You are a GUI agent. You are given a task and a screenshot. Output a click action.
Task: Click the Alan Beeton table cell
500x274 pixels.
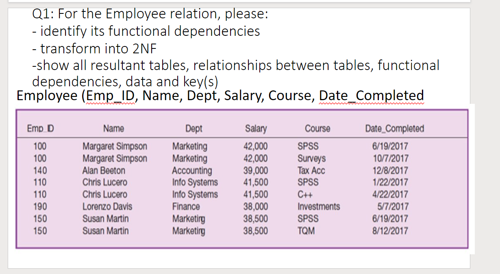coord(103,170)
